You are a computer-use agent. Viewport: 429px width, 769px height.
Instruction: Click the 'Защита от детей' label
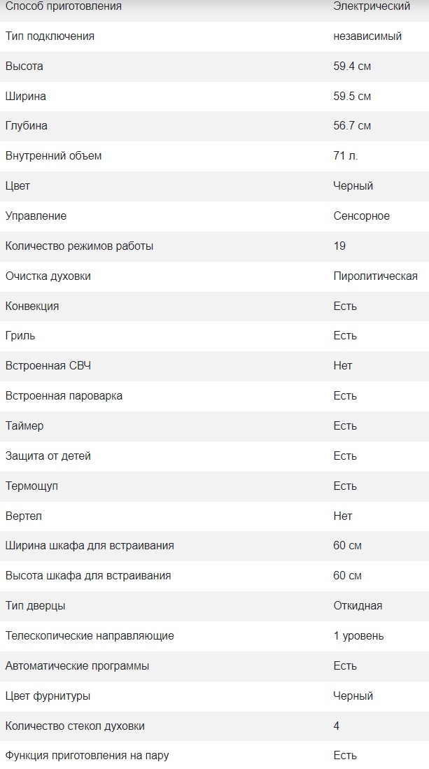pos(48,456)
